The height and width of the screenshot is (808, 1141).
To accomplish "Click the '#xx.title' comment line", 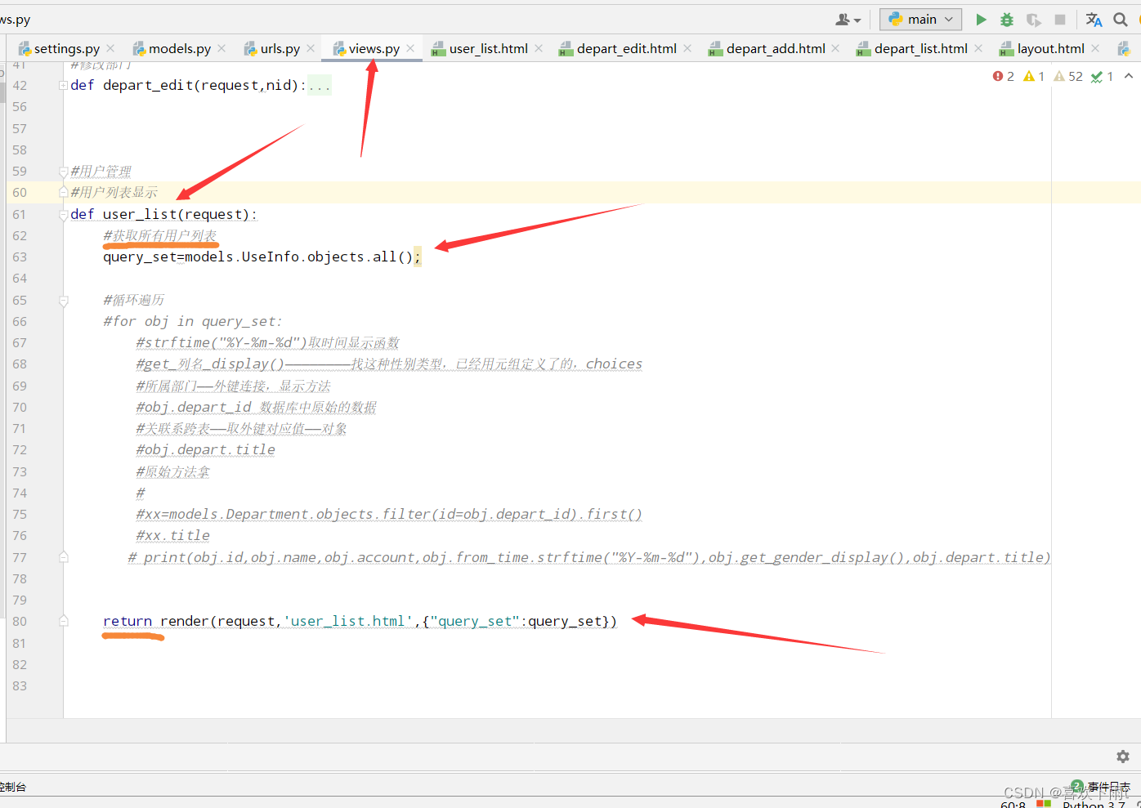I will [172, 535].
